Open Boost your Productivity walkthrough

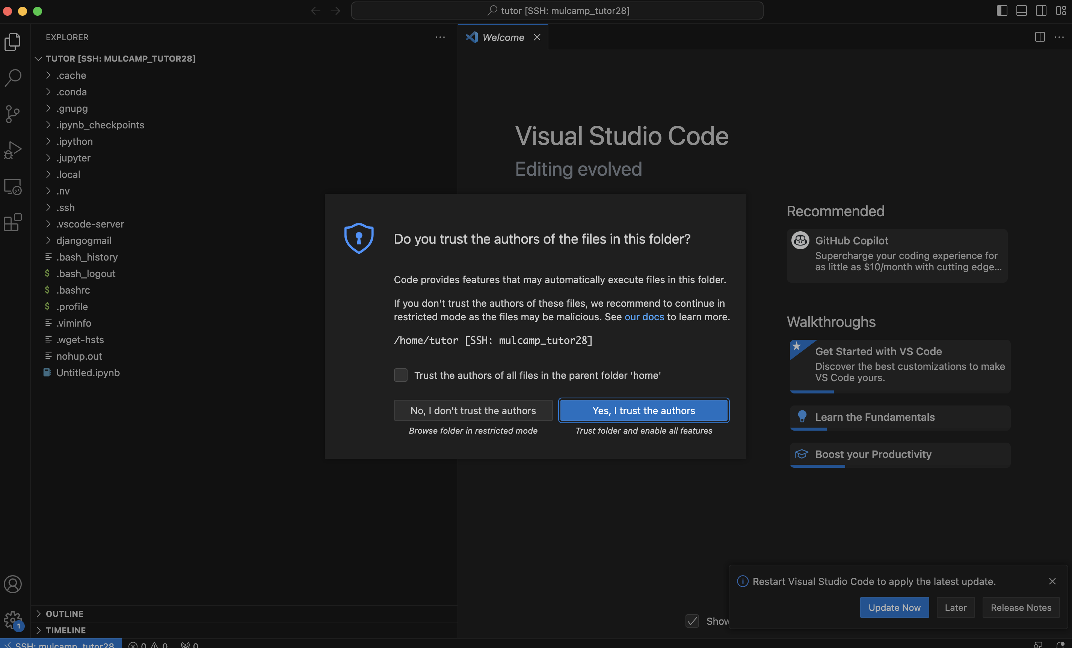point(900,455)
